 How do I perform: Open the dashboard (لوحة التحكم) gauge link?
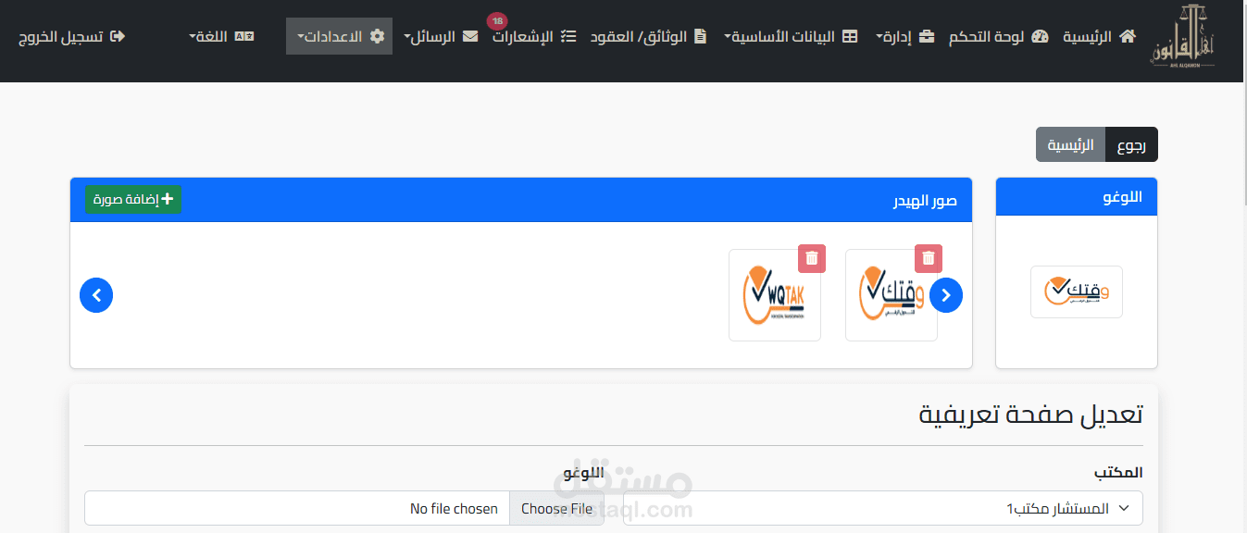point(998,36)
